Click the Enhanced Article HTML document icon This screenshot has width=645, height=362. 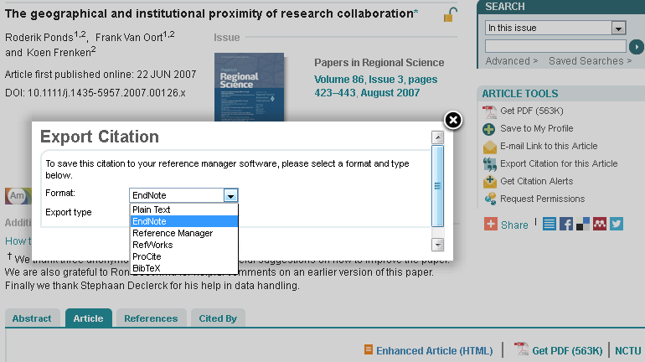pos(369,349)
